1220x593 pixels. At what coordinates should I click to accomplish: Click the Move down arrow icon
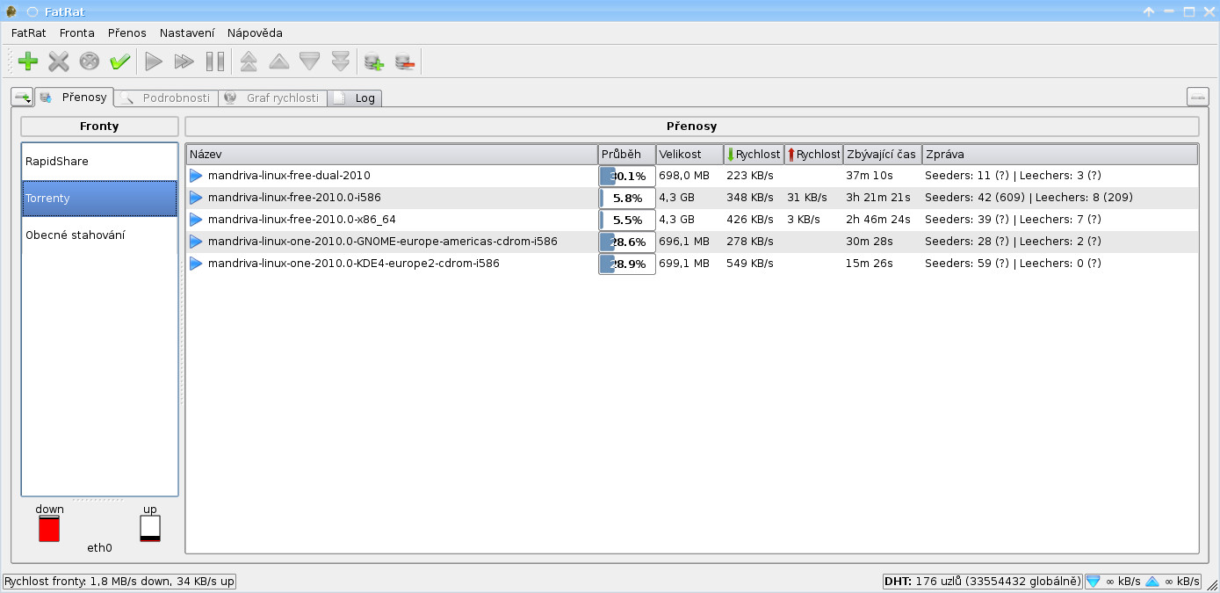[309, 61]
